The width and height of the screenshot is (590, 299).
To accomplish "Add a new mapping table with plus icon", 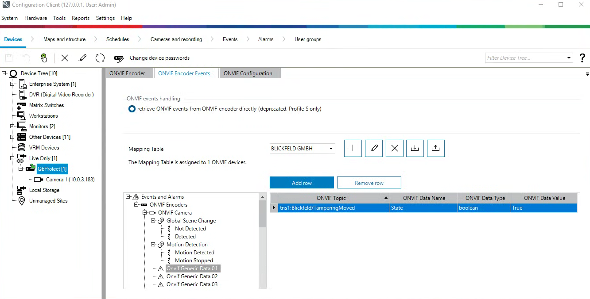I will (353, 149).
